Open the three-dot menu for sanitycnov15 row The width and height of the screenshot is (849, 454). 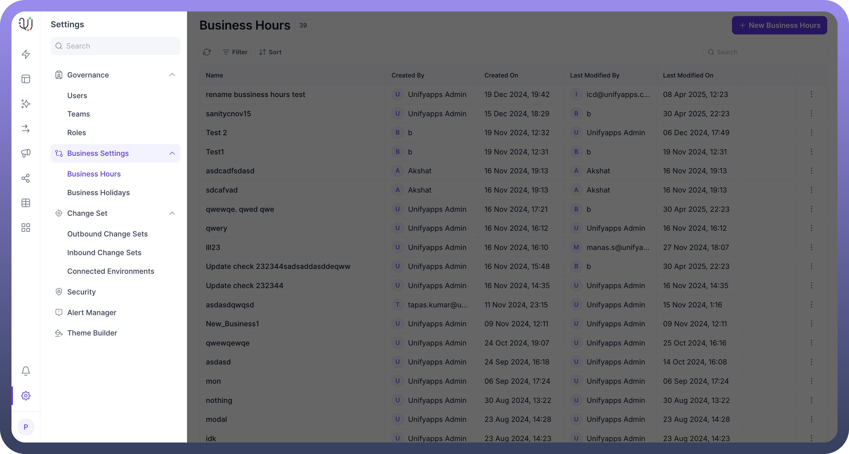811,114
